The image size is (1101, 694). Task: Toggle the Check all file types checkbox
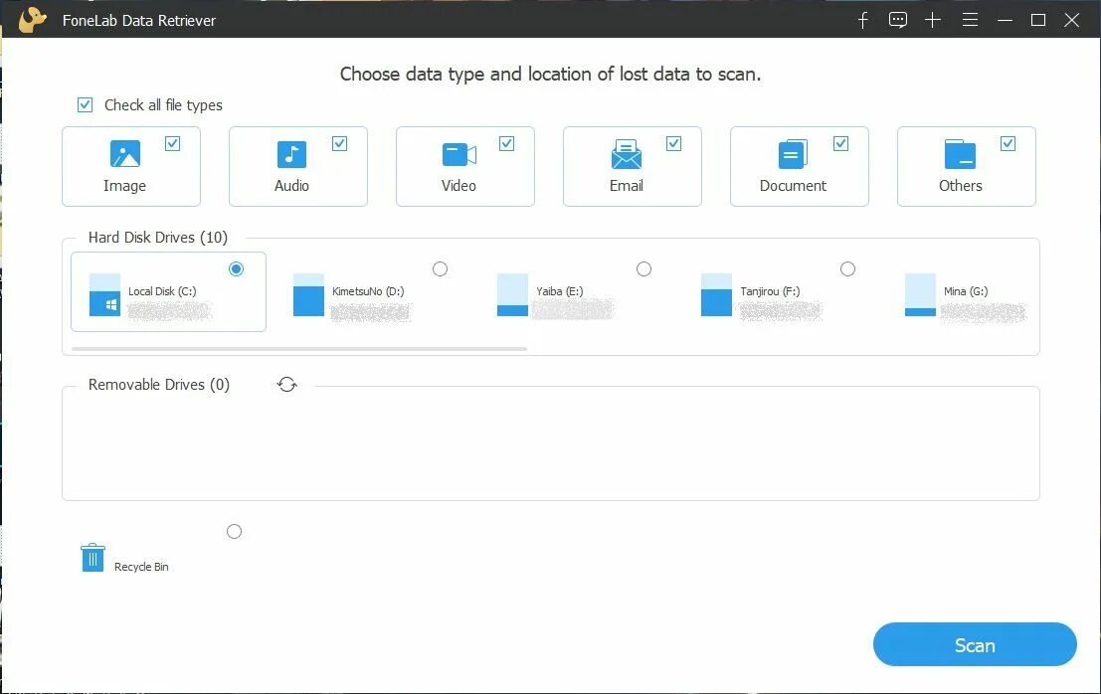point(85,105)
